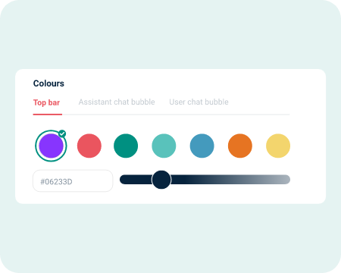
Task: Choose the coral red colour swatch
Action: (89, 146)
